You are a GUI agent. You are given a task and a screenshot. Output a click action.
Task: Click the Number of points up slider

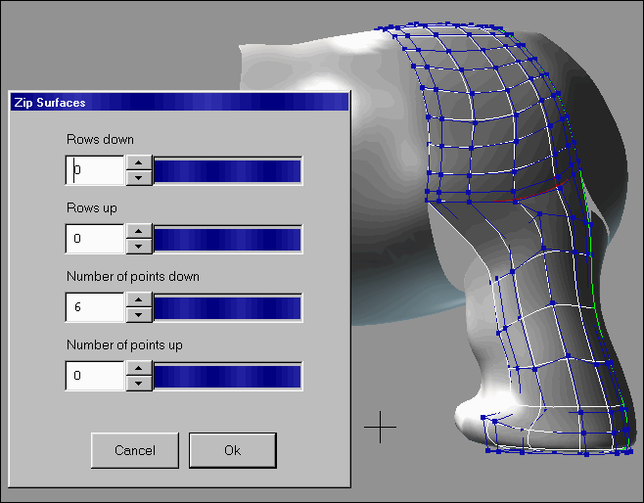[227, 376]
